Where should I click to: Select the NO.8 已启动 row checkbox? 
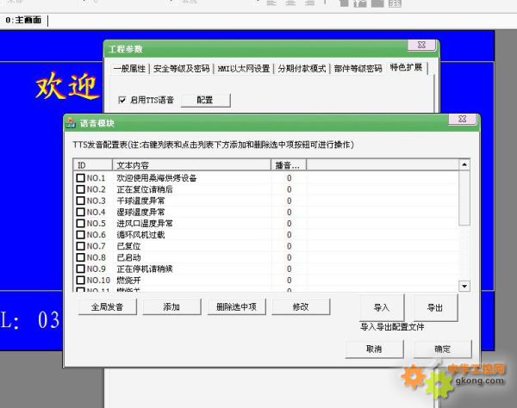tap(81, 257)
